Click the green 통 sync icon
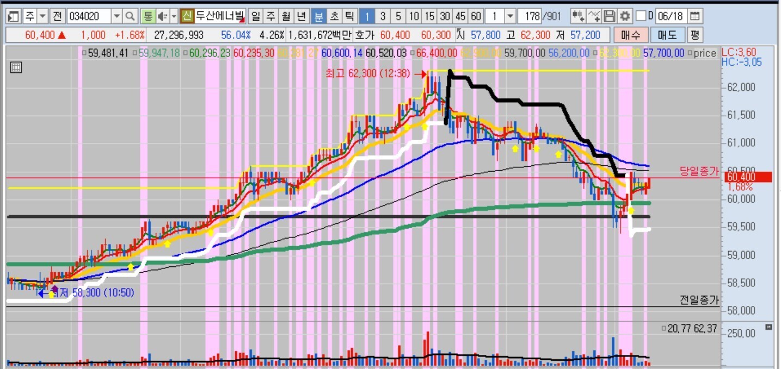 147,16
